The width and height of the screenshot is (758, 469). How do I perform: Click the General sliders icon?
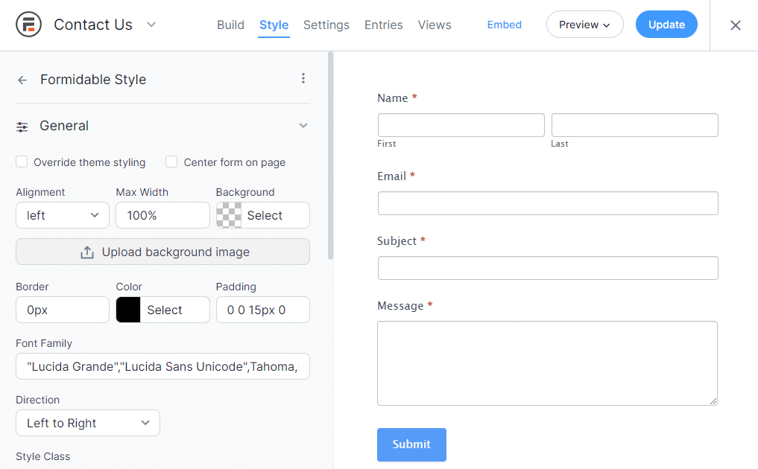22,127
